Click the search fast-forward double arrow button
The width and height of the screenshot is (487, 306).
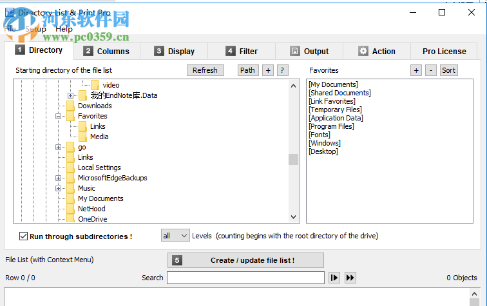(x=350, y=278)
